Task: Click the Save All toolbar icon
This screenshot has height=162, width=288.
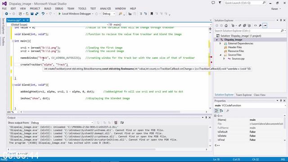Action: [36, 14]
